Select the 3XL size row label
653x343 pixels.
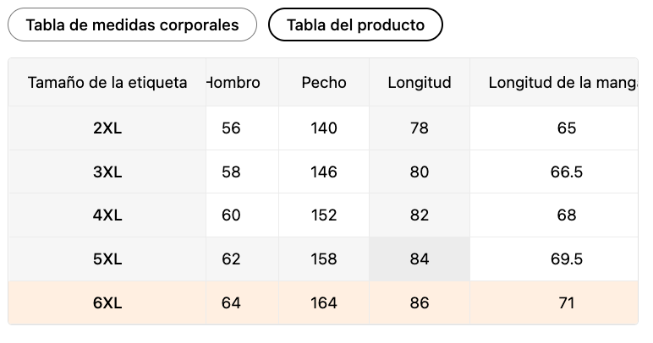click(107, 171)
